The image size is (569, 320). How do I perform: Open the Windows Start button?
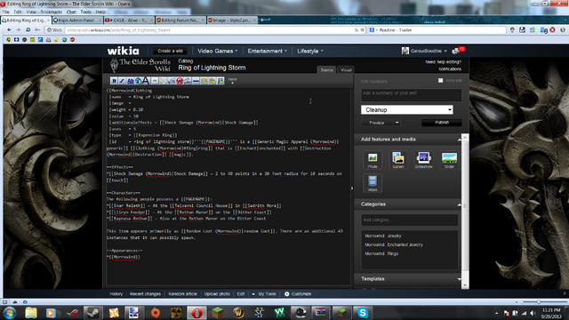(9, 312)
